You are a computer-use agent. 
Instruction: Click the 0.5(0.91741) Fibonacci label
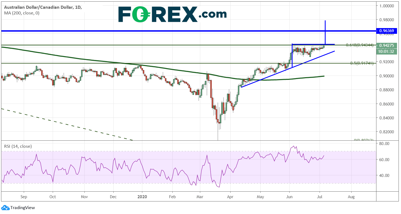click(x=362, y=63)
